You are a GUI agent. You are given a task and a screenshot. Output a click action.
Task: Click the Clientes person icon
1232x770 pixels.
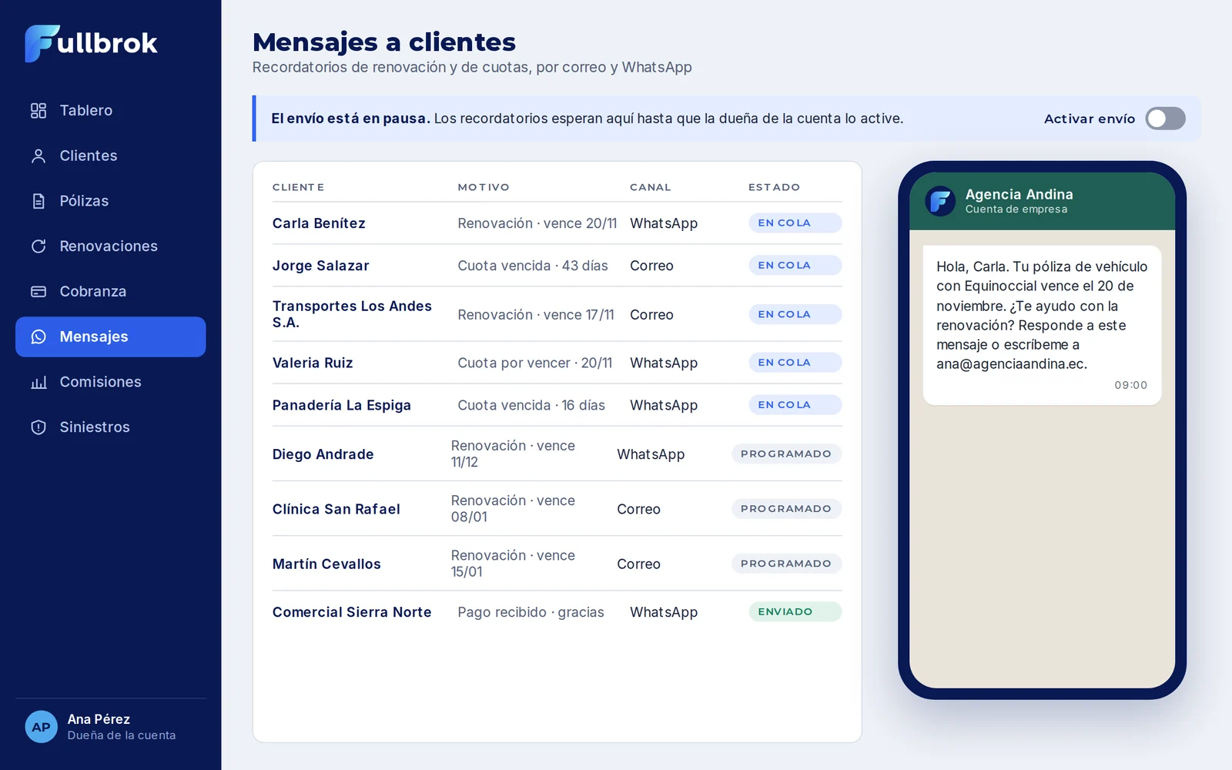click(x=38, y=156)
